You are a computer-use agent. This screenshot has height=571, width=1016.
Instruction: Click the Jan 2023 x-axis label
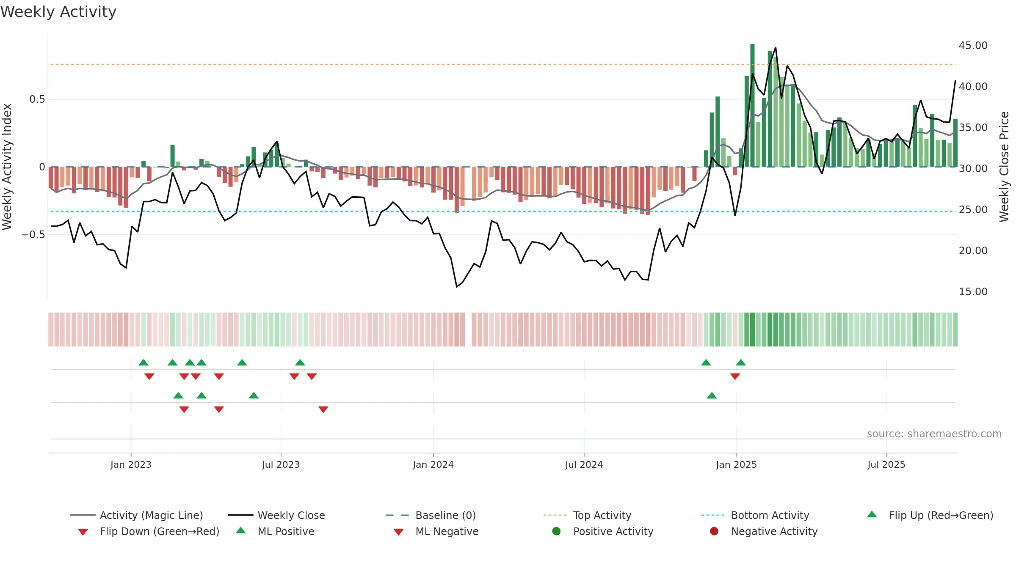(x=131, y=464)
